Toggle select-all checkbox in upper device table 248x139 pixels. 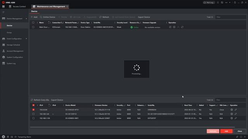point(33,22)
